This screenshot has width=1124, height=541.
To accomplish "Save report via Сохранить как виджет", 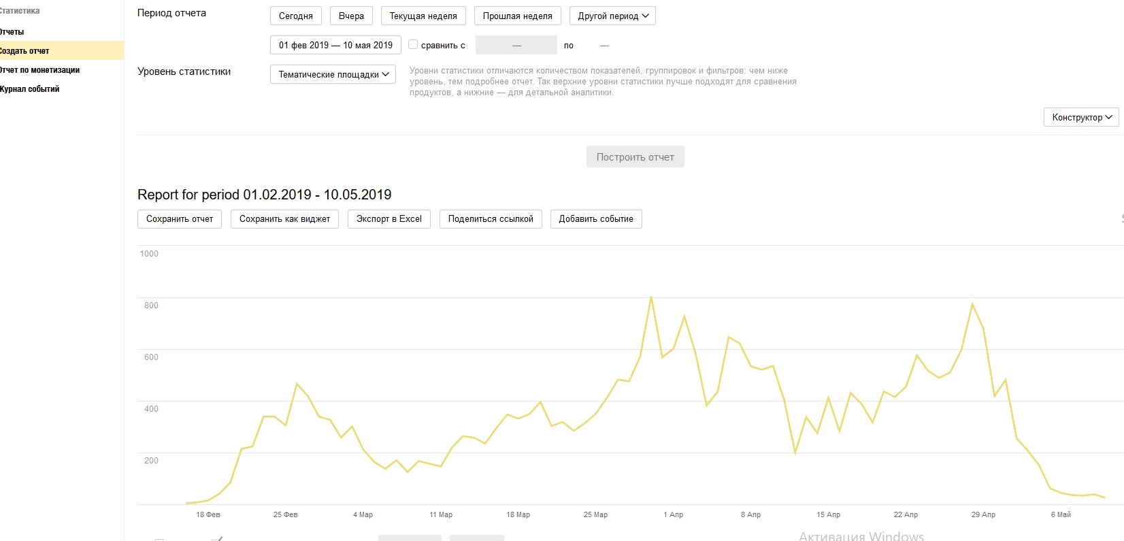I will click(284, 219).
